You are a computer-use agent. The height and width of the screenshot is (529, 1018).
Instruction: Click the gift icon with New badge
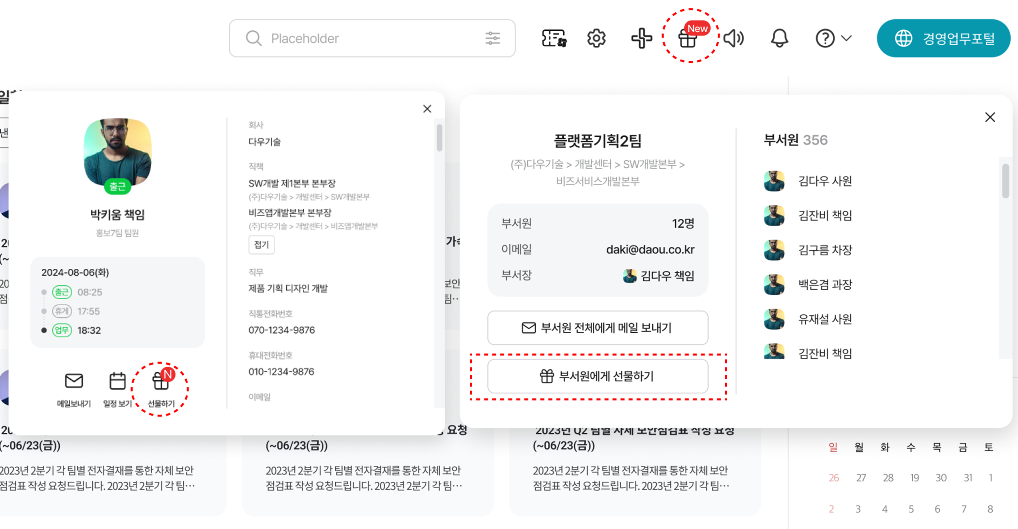pos(688,38)
